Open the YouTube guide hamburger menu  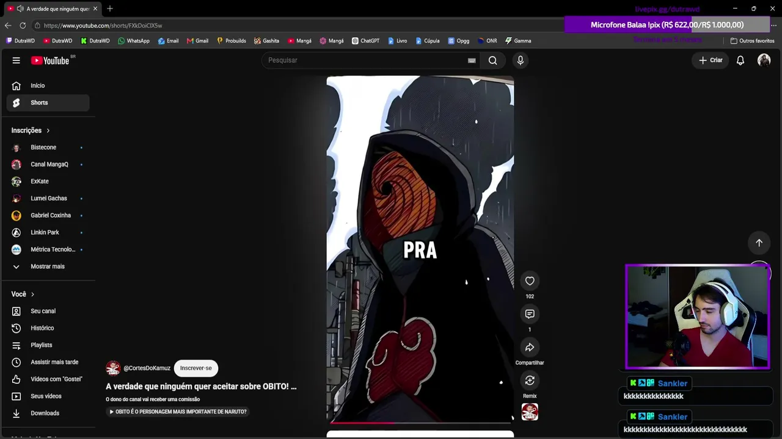pyautogui.click(x=16, y=60)
